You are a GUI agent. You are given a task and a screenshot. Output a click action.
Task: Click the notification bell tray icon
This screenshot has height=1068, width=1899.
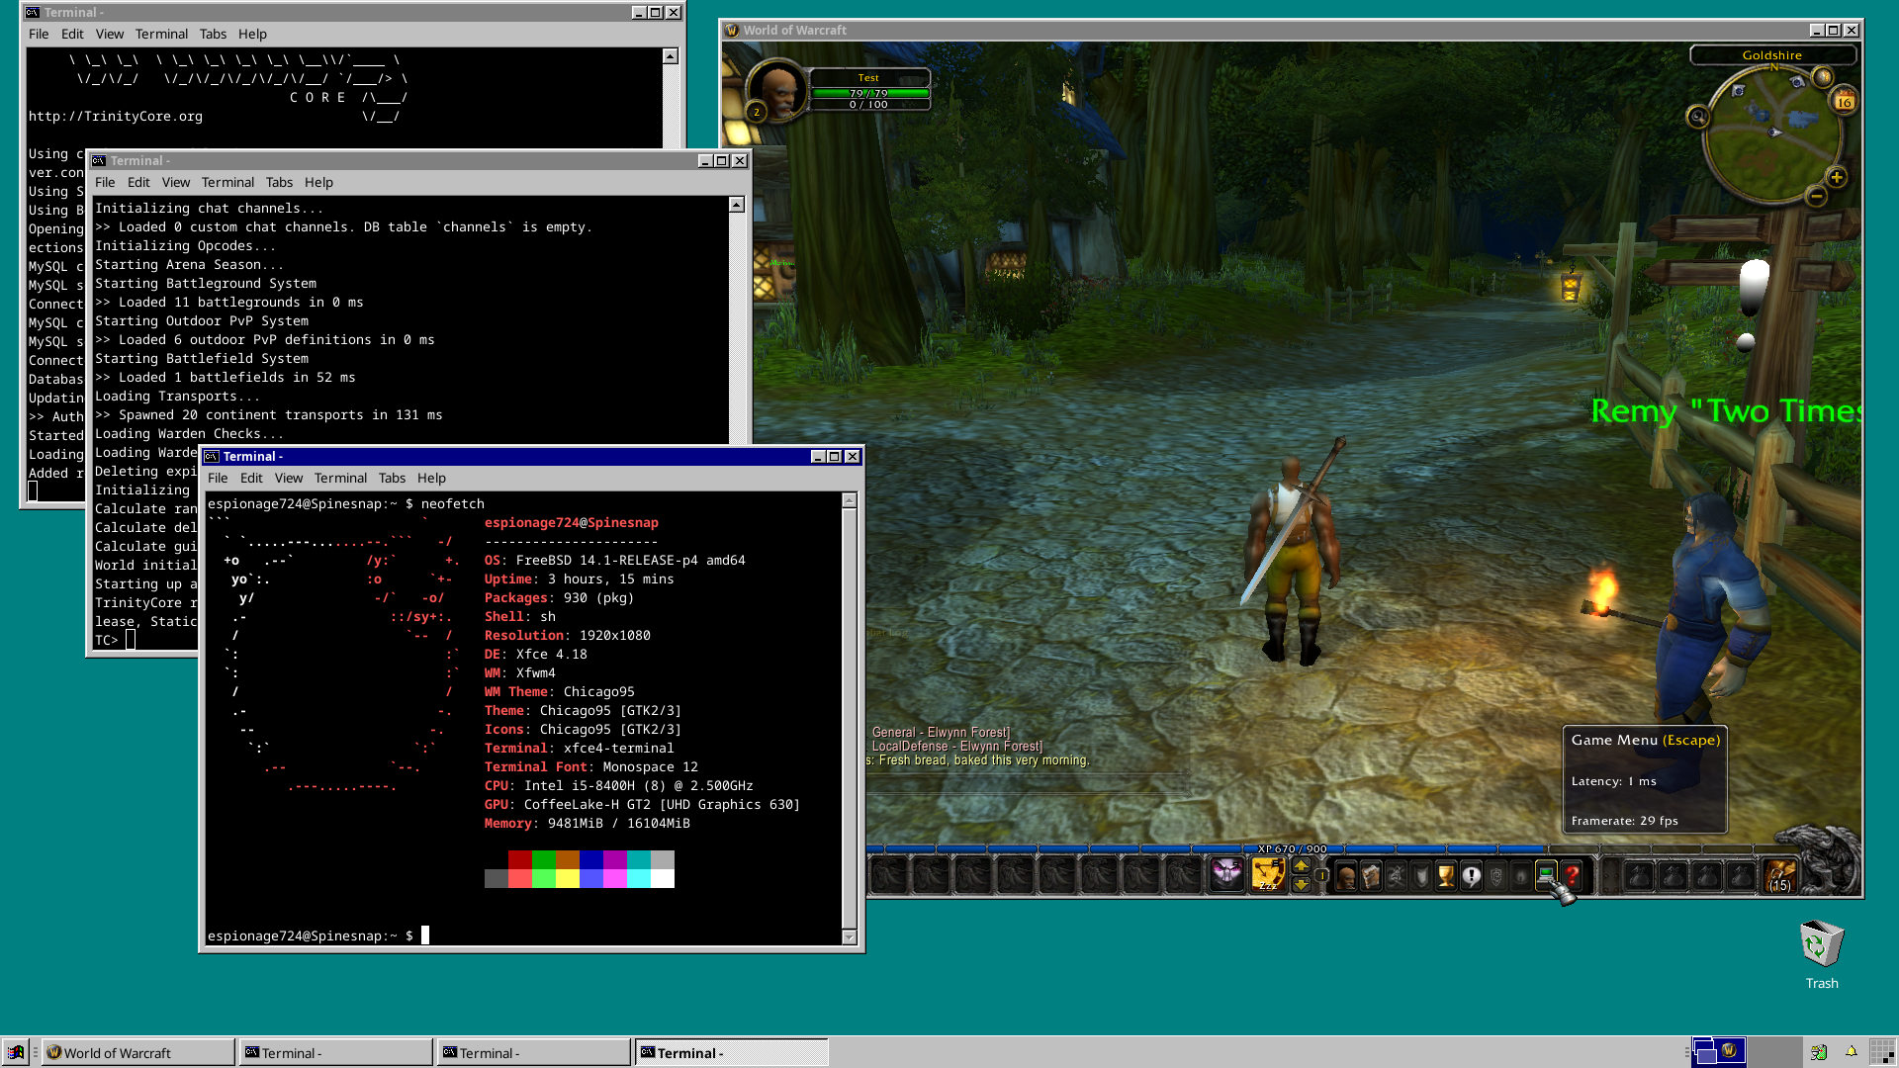1851,1052
